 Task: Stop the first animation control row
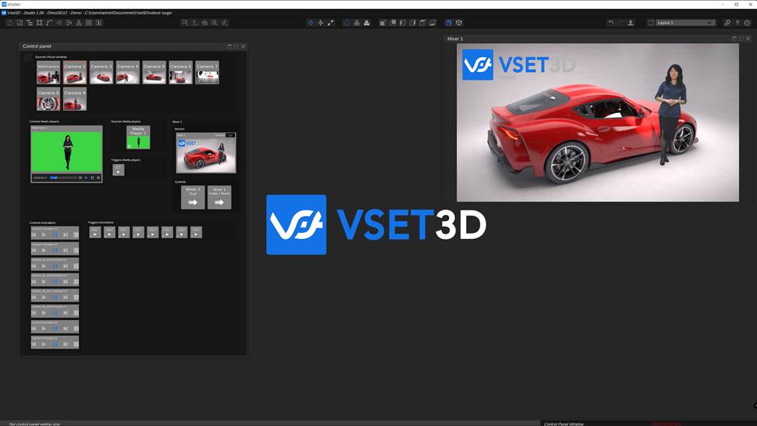pyautogui.click(x=76, y=235)
